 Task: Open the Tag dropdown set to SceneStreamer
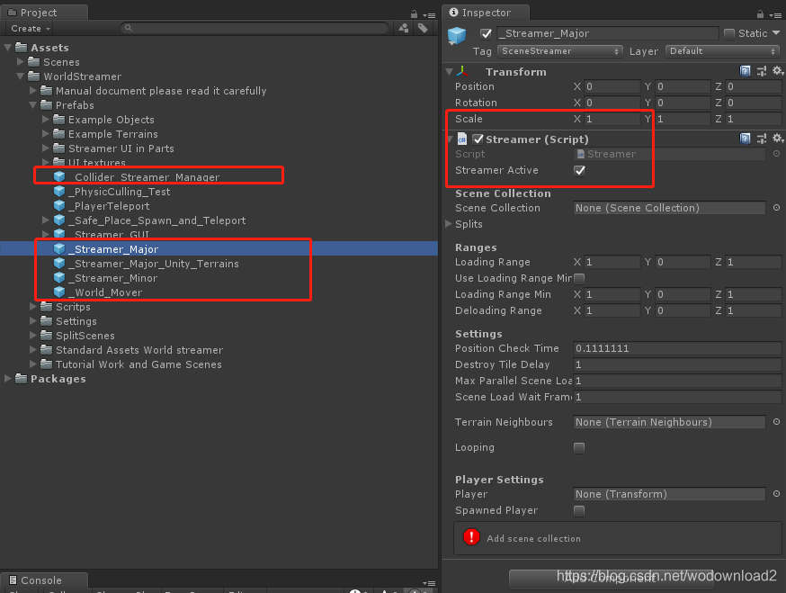pyautogui.click(x=560, y=51)
